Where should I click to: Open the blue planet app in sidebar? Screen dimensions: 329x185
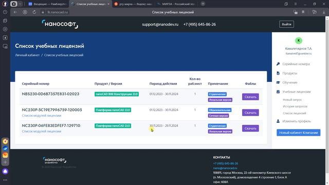5,149
